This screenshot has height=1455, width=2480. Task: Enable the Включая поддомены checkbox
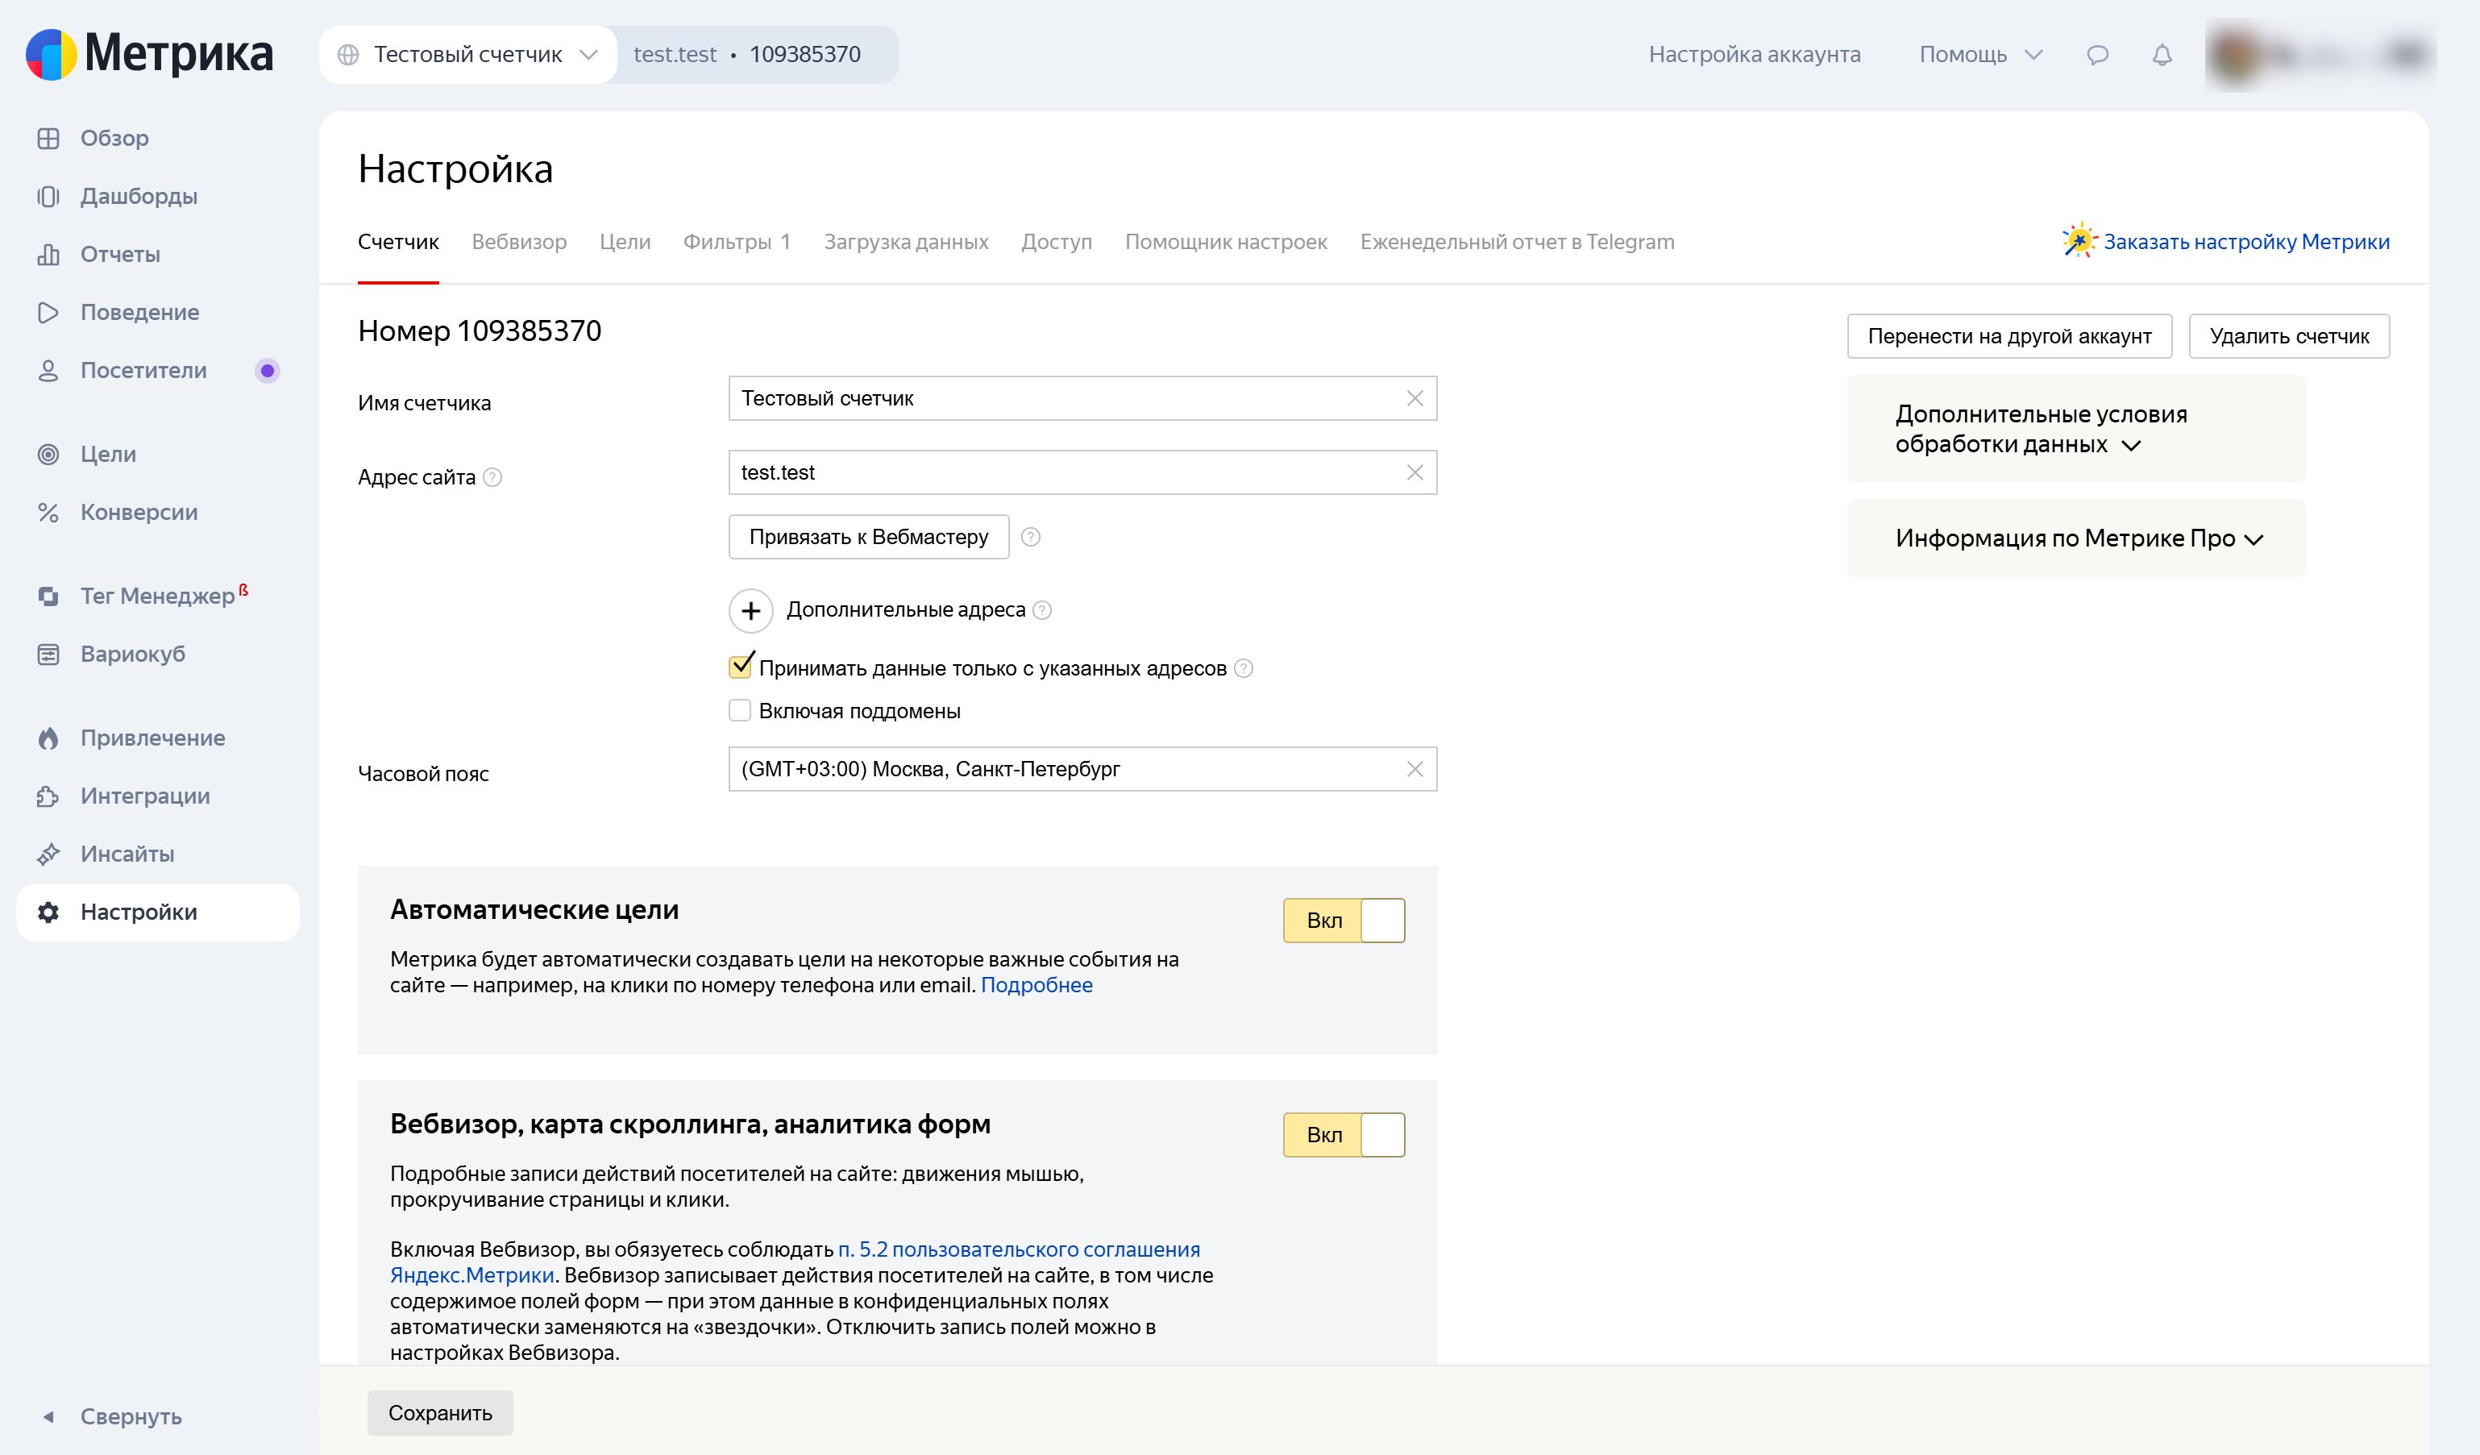click(x=740, y=711)
